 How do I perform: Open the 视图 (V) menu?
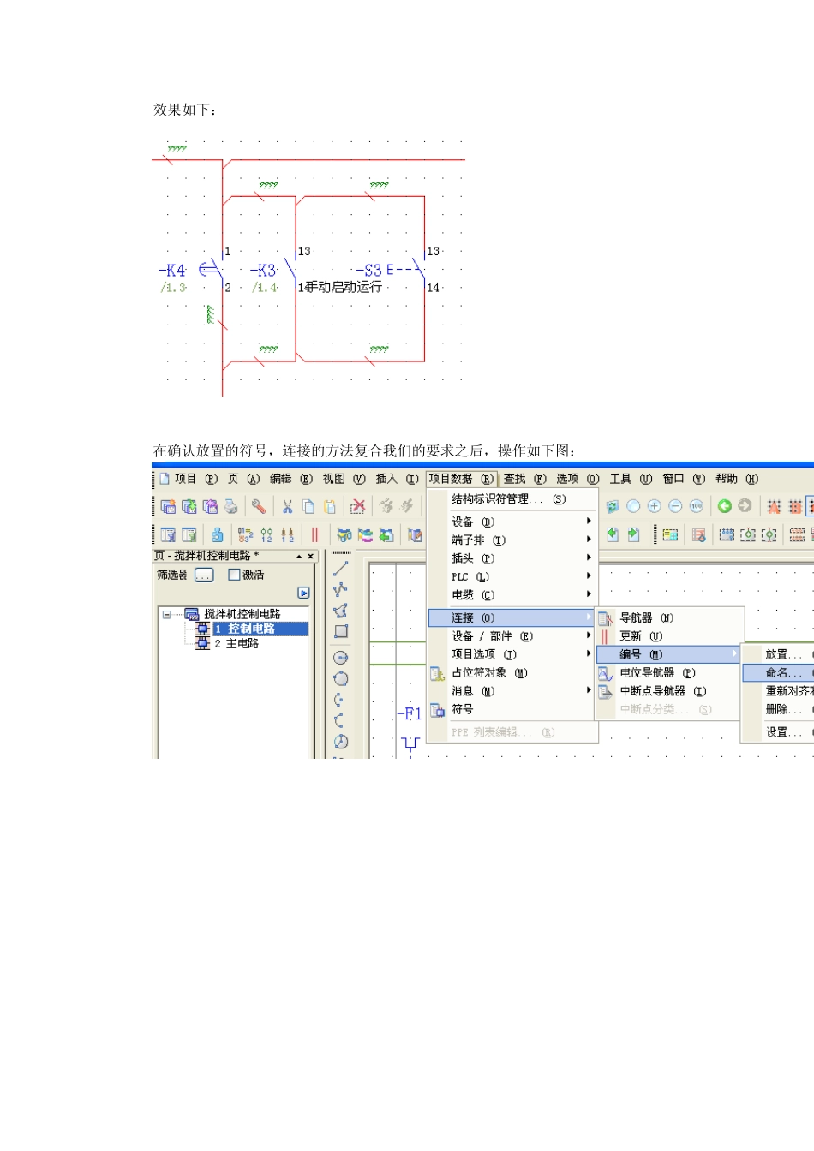[x=344, y=479]
